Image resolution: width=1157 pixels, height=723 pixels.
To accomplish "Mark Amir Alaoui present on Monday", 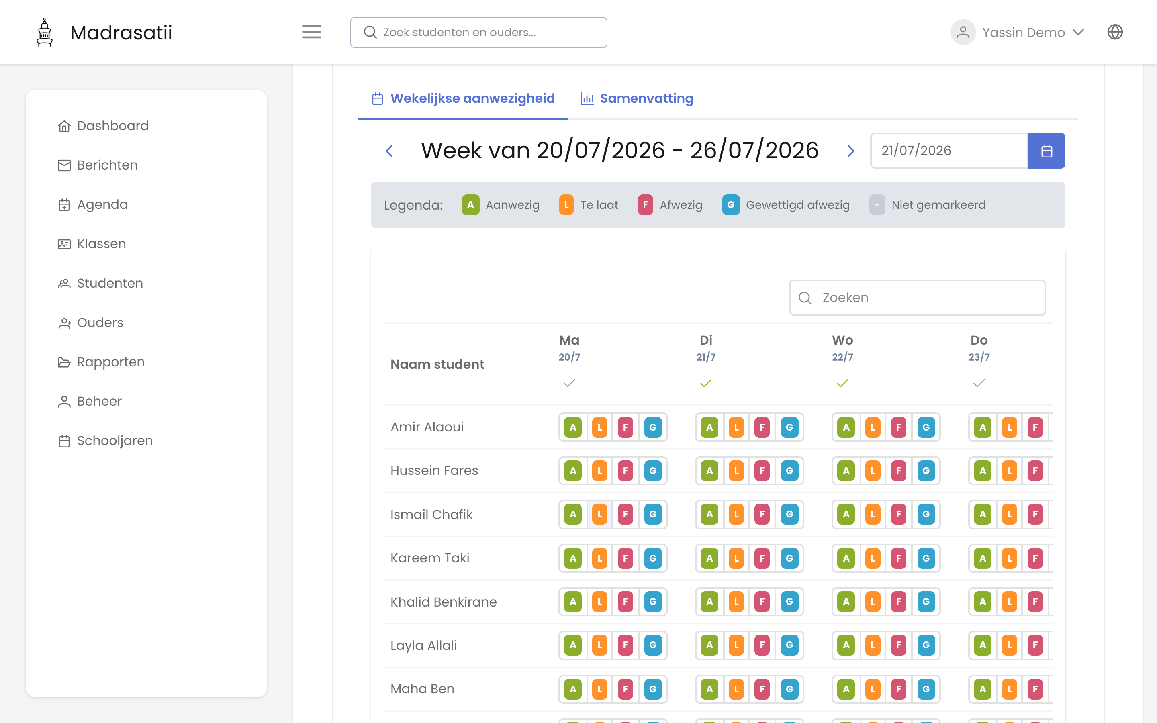I will coord(573,427).
